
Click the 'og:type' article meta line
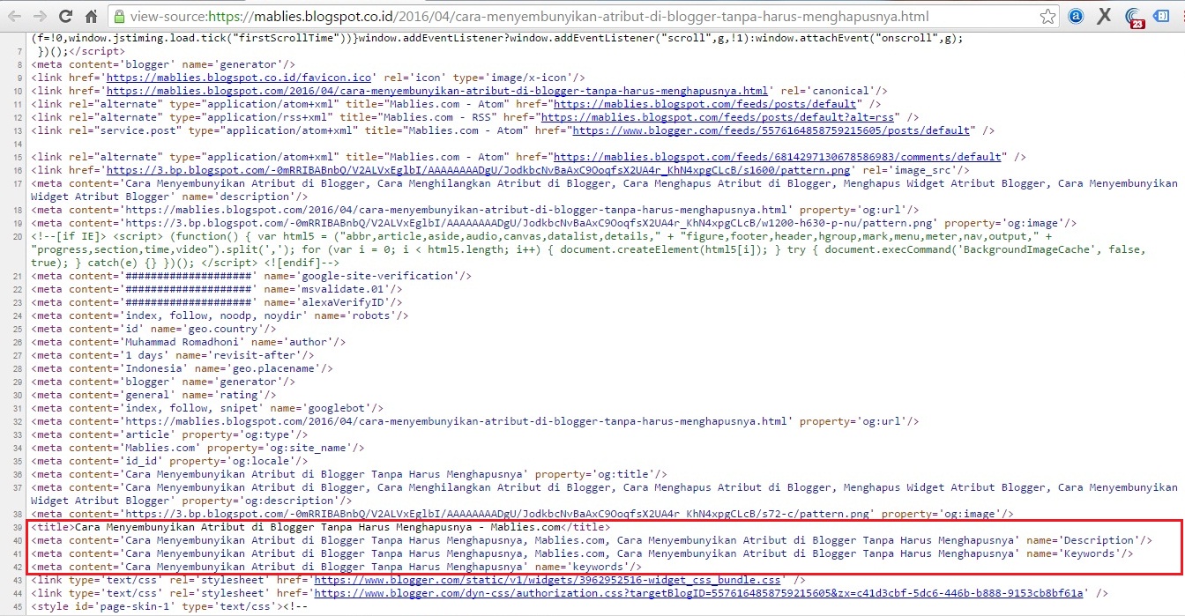pyautogui.click(x=170, y=434)
